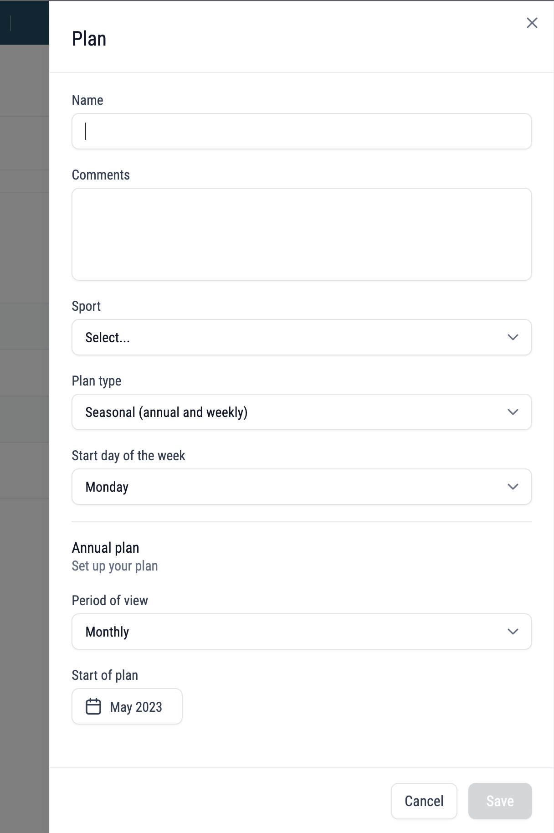
Task: Click the Comments field label
Action: 101,175
